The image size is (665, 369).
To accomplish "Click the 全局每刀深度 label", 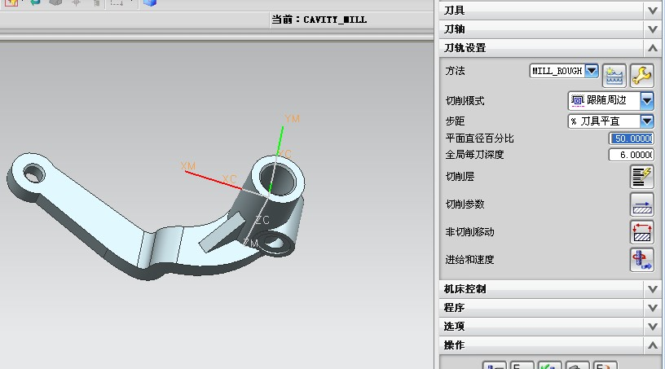I will pyautogui.click(x=474, y=155).
